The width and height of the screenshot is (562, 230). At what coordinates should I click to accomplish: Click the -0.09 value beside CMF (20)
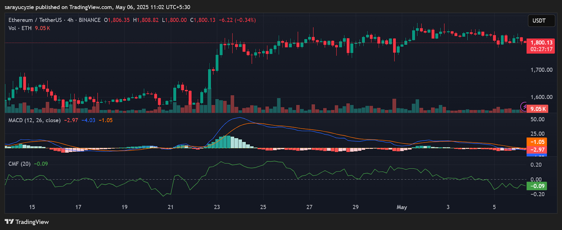coord(41,164)
